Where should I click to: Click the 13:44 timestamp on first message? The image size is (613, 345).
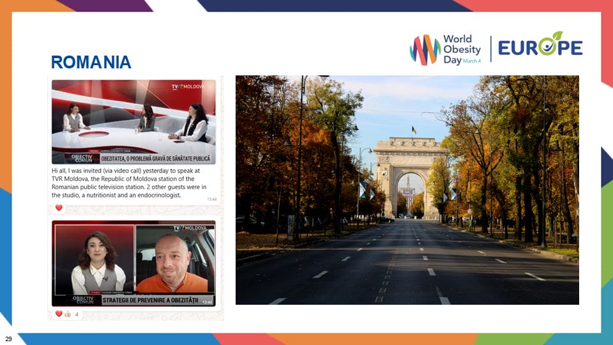pos(211,199)
